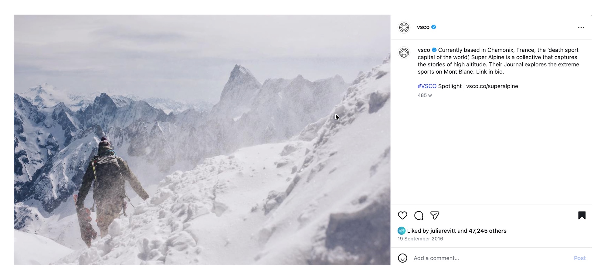Screen dimensions: 607x279
Task: Unsave the post via the bookmark icon
Action: point(582,215)
